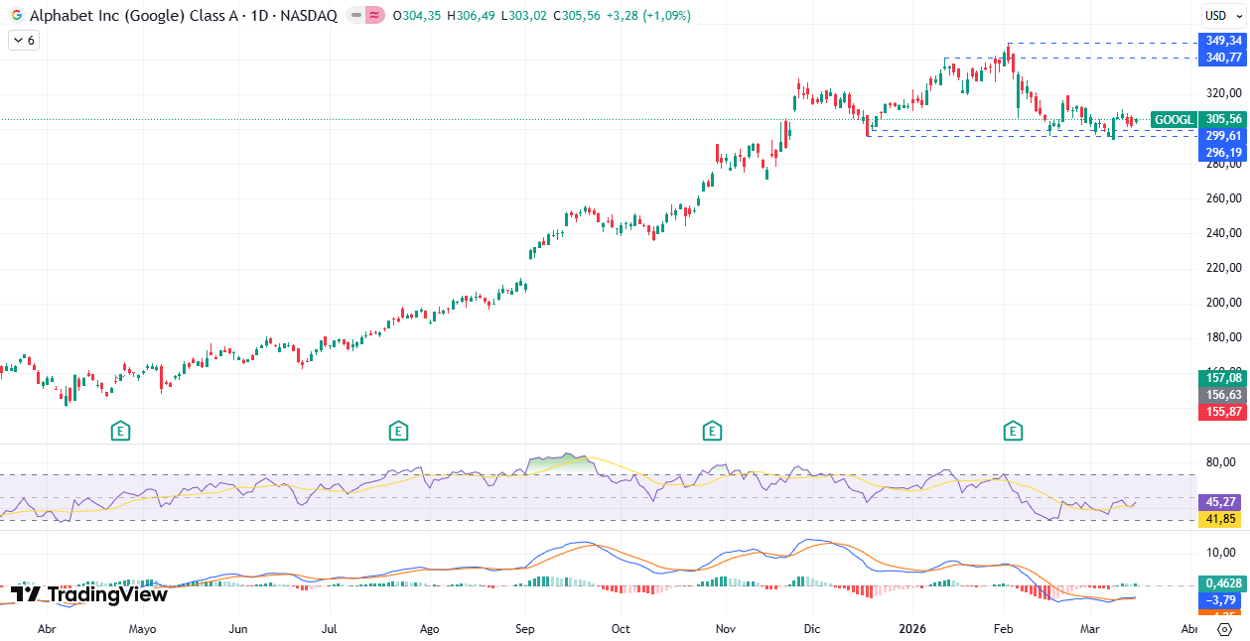Click the Google logo beside the symbol name
The height and width of the screenshot is (641, 1250).
(17, 16)
